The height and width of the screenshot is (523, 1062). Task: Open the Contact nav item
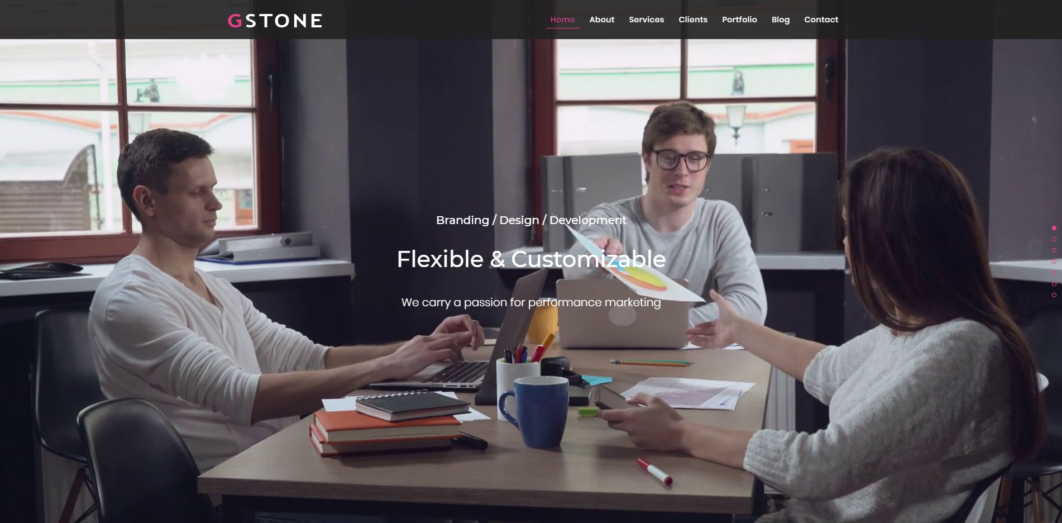tap(821, 20)
